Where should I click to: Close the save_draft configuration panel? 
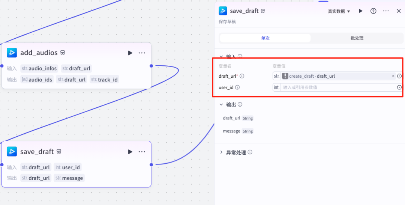(399, 11)
